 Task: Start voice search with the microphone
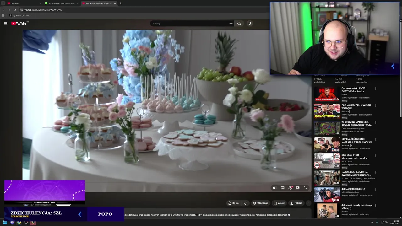250,24
